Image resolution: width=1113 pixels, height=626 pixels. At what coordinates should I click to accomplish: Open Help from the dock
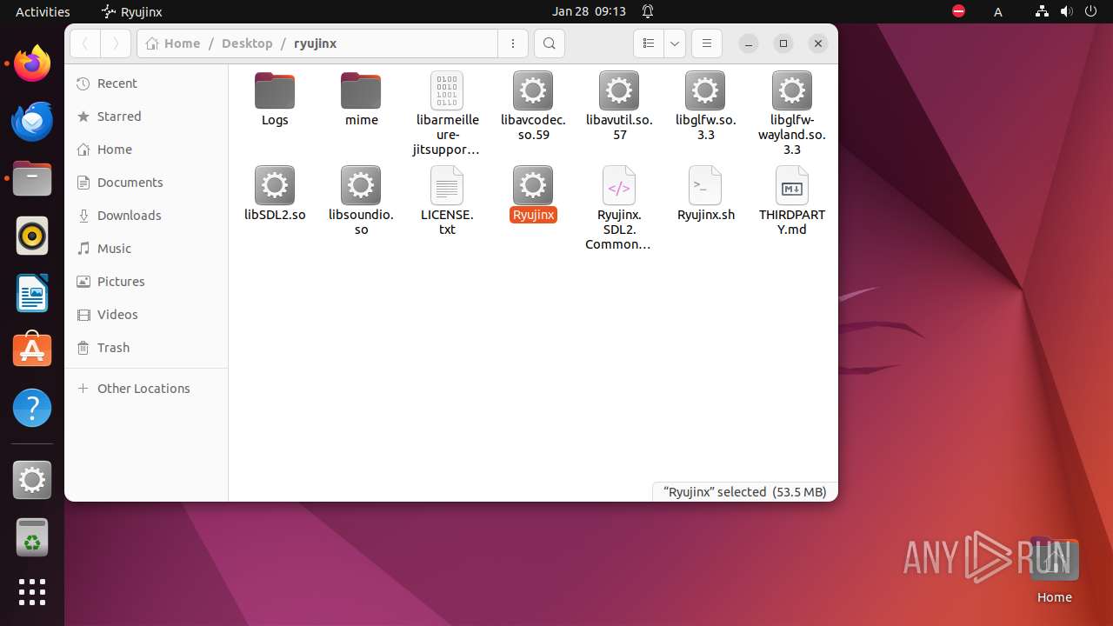point(32,408)
